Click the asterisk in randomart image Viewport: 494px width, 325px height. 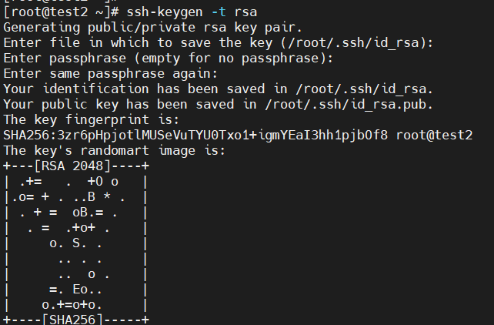click(x=107, y=196)
